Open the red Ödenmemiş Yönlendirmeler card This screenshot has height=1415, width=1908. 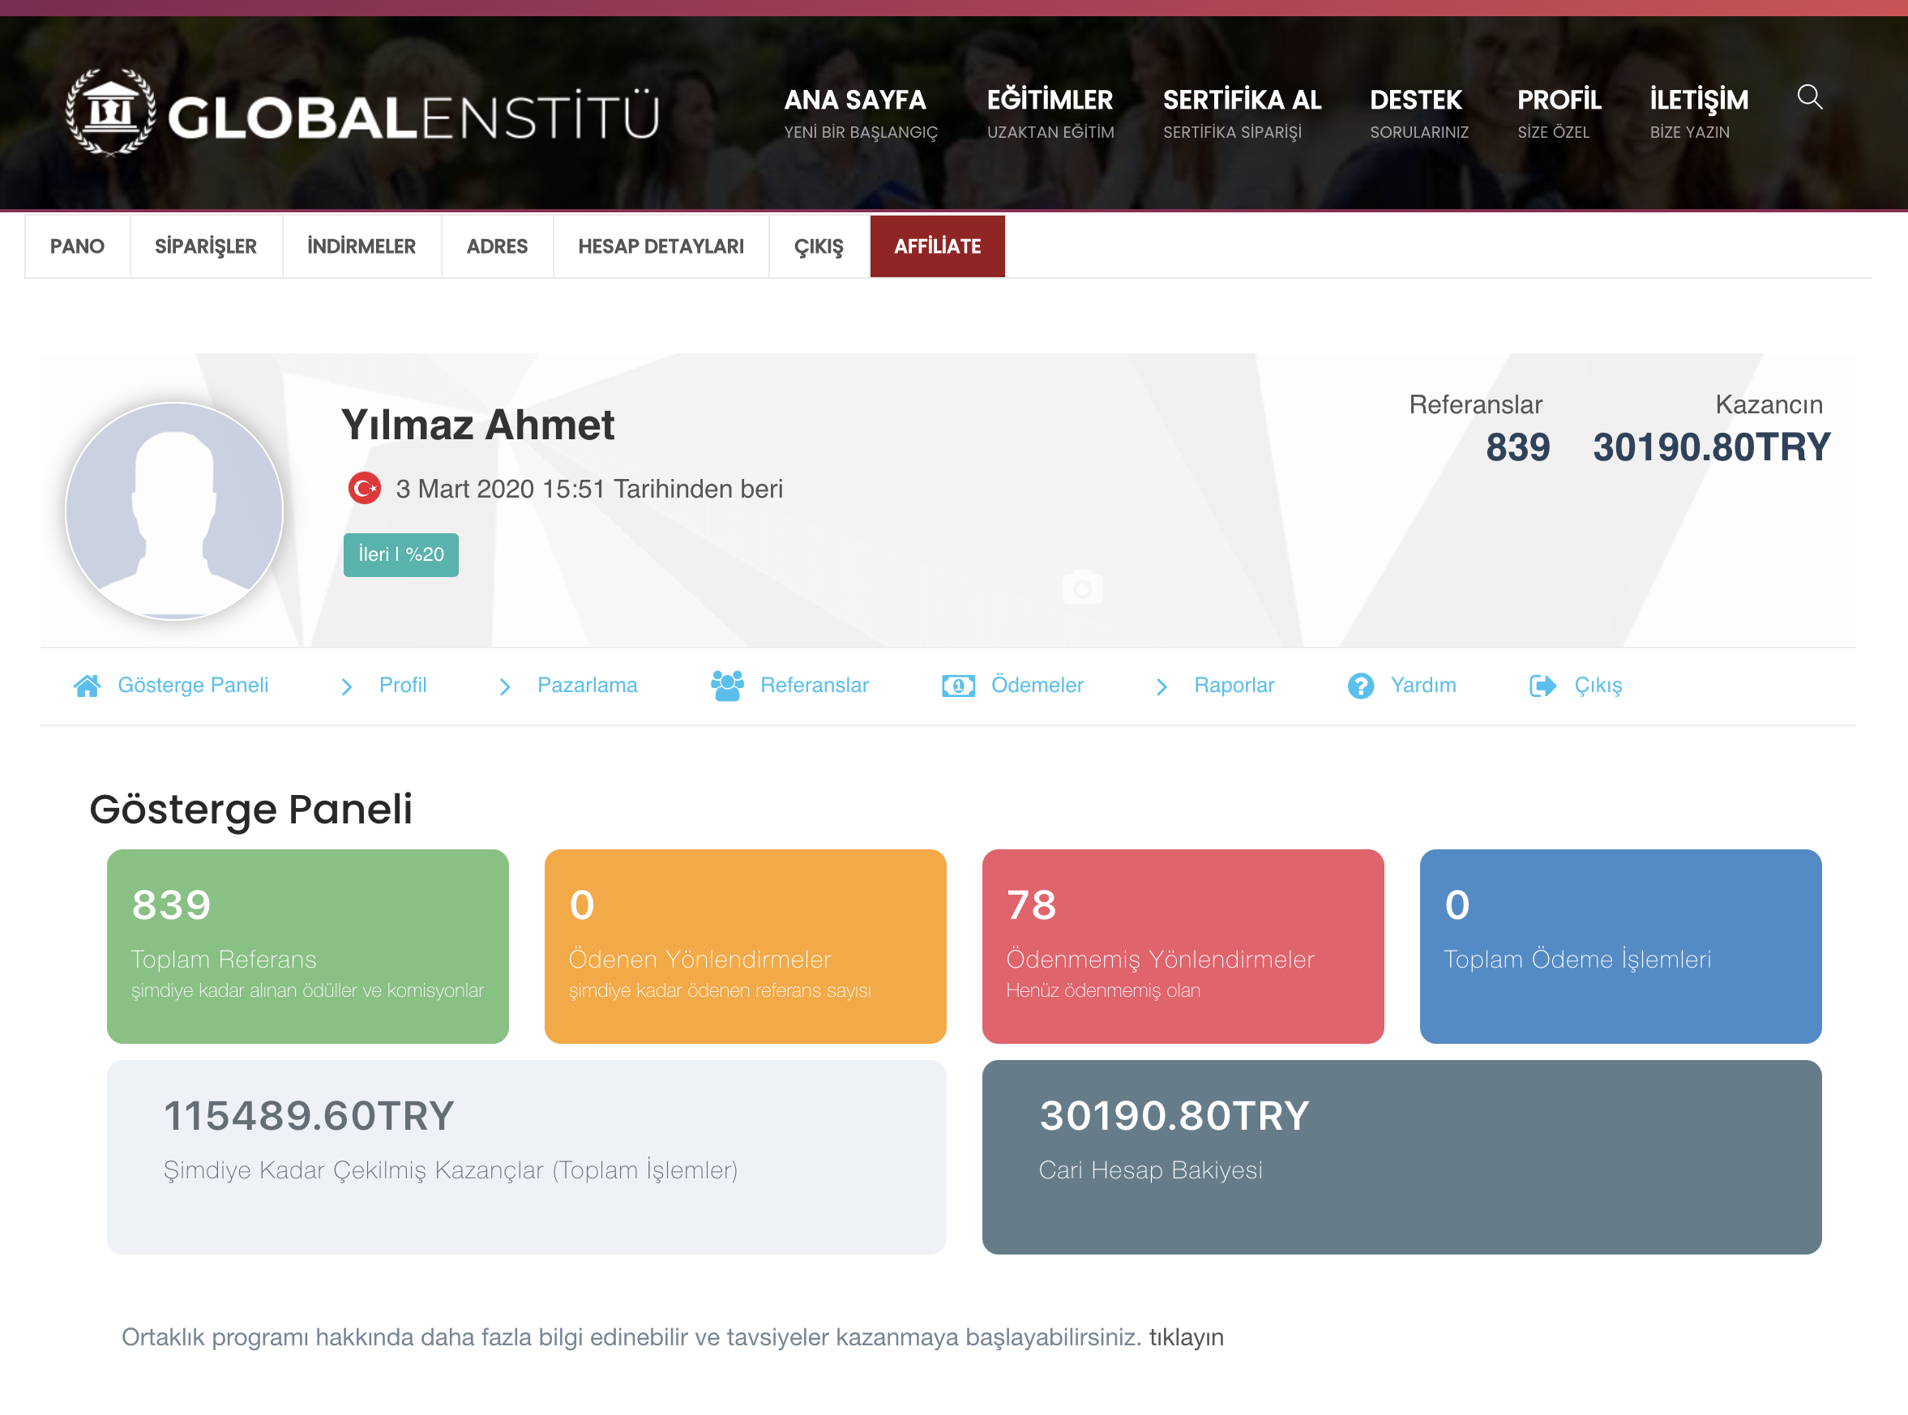point(1183,946)
